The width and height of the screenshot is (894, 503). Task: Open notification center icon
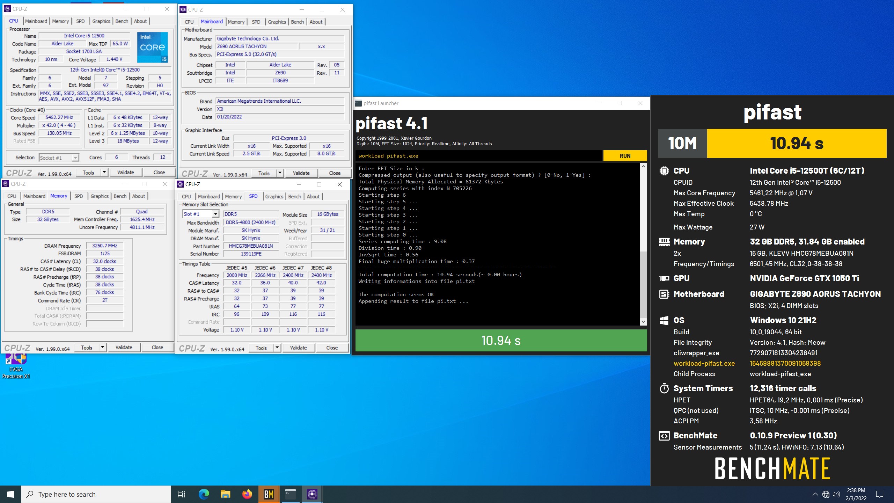[x=880, y=494]
